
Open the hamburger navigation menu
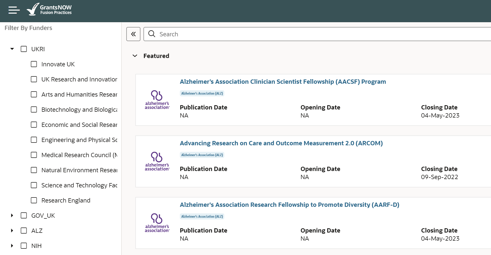[14, 10]
